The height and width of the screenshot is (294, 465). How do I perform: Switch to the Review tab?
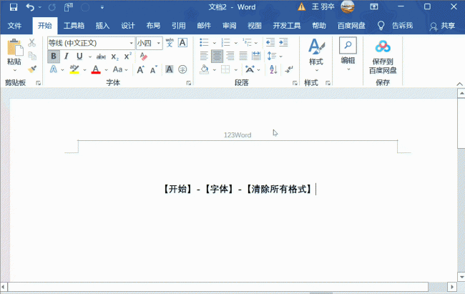[229, 26]
